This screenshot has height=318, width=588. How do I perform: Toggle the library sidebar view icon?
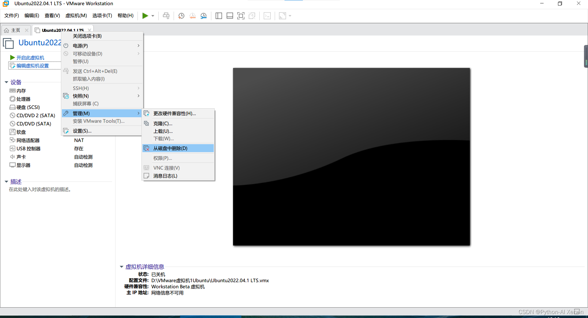[x=219, y=16]
